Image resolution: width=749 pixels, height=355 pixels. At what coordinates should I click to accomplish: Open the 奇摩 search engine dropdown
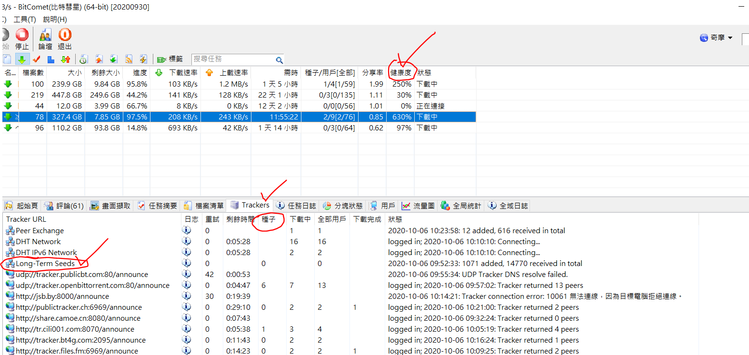click(716, 38)
